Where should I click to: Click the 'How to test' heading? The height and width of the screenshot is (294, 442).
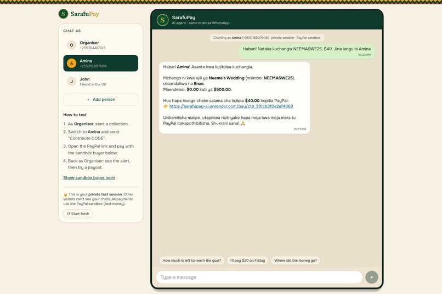tap(75, 115)
